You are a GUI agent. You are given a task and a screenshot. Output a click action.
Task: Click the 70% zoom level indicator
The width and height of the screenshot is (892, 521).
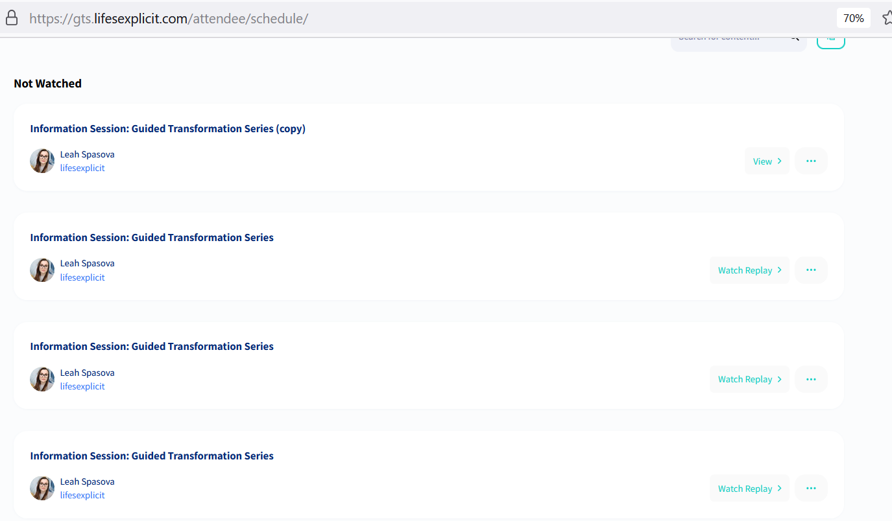pyautogui.click(x=853, y=18)
